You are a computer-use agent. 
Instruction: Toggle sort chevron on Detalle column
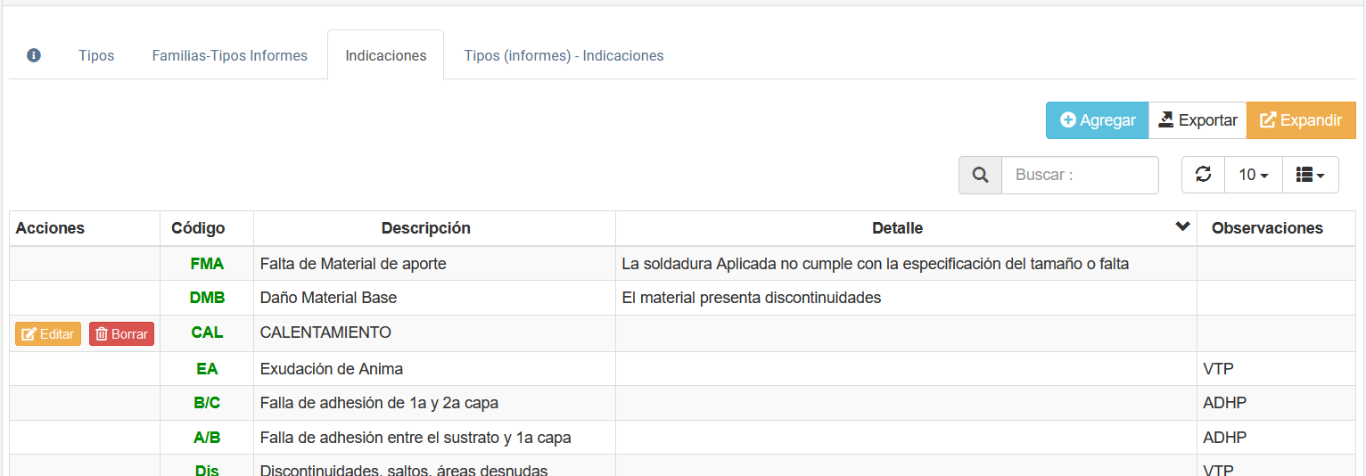[x=1182, y=226]
